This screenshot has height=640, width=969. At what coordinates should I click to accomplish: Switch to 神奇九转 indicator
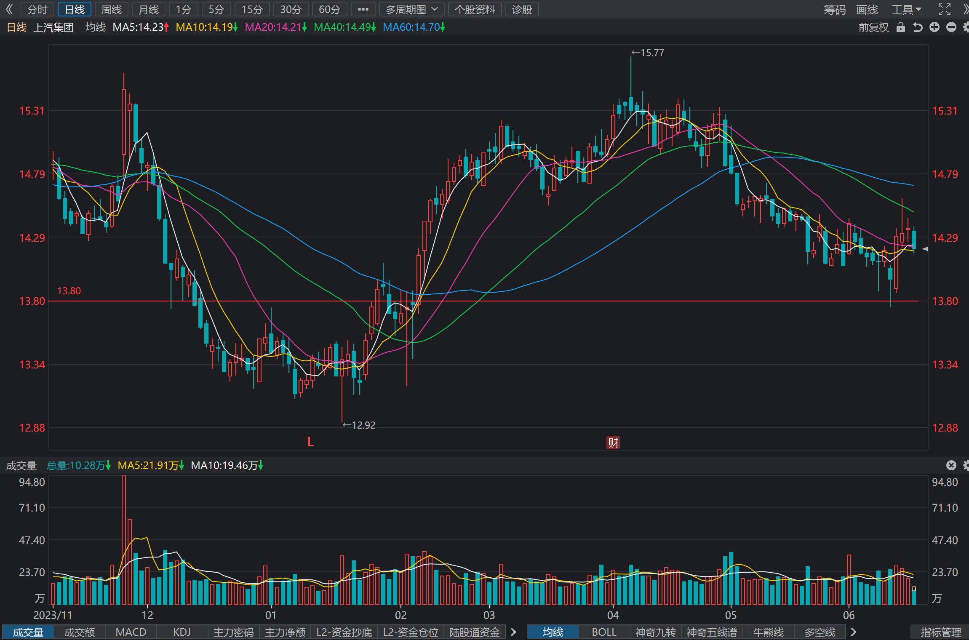(x=656, y=632)
